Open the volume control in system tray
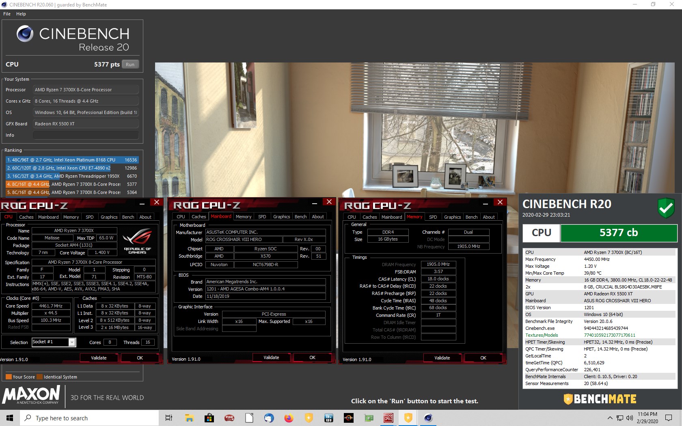Image resolution: width=682 pixels, height=426 pixels. pyautogui.click(x=630, y=418)
